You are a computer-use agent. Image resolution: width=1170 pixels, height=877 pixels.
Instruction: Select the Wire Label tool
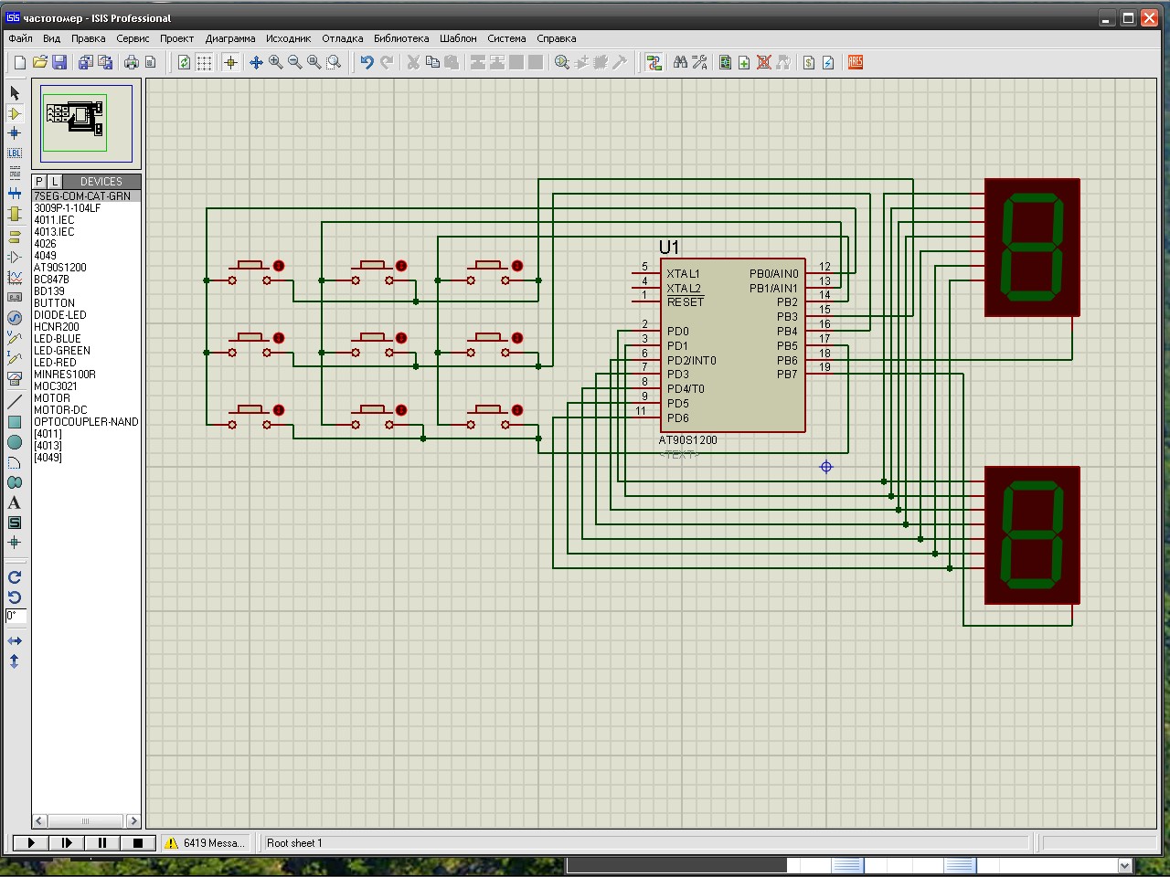(x=15, y=153)
